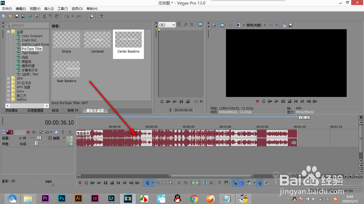Image resolution: width=364 pixels, height=204 pixels.
Task: Select the Zoom edit tool in timeline toolbar
Action: [171, 183]
